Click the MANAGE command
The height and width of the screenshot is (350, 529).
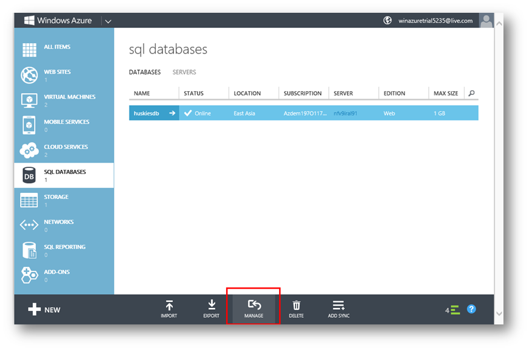pos(254,309)
